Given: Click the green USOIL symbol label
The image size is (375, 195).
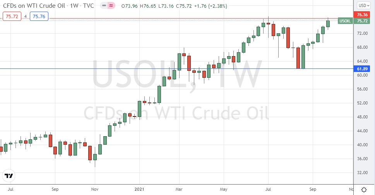Looking at the screenshot, I should [345, 21].
